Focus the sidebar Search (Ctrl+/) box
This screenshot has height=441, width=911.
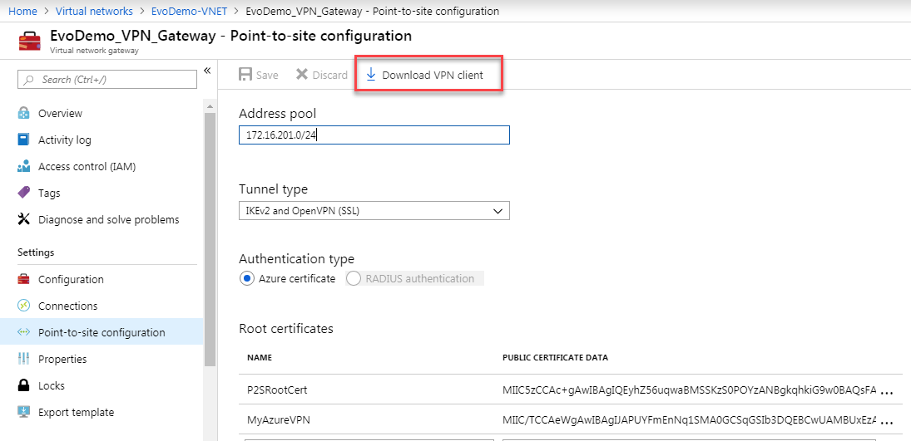pos(106,80)
